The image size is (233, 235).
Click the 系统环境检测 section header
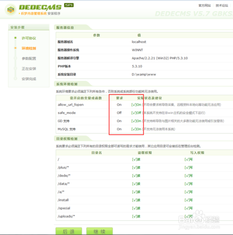(67, 84)
